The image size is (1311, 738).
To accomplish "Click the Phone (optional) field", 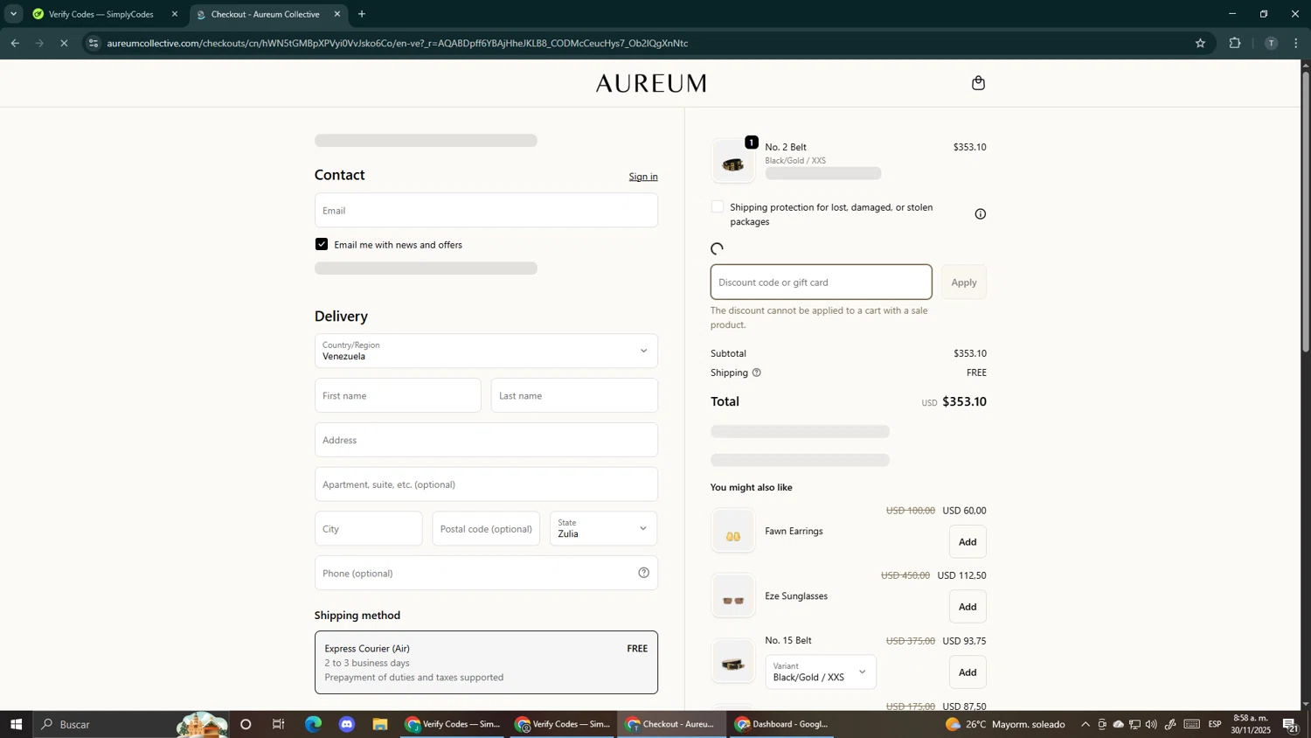I will coord(486,573).
